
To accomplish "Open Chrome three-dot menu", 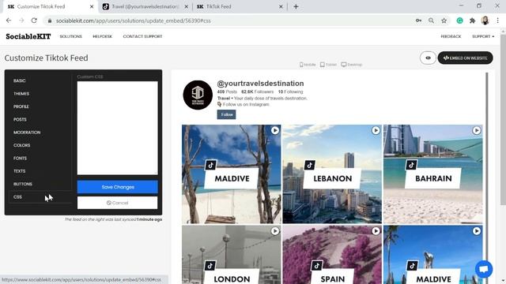I will pos(497,21).
